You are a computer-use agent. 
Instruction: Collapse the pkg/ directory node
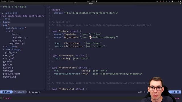(6, 25)
